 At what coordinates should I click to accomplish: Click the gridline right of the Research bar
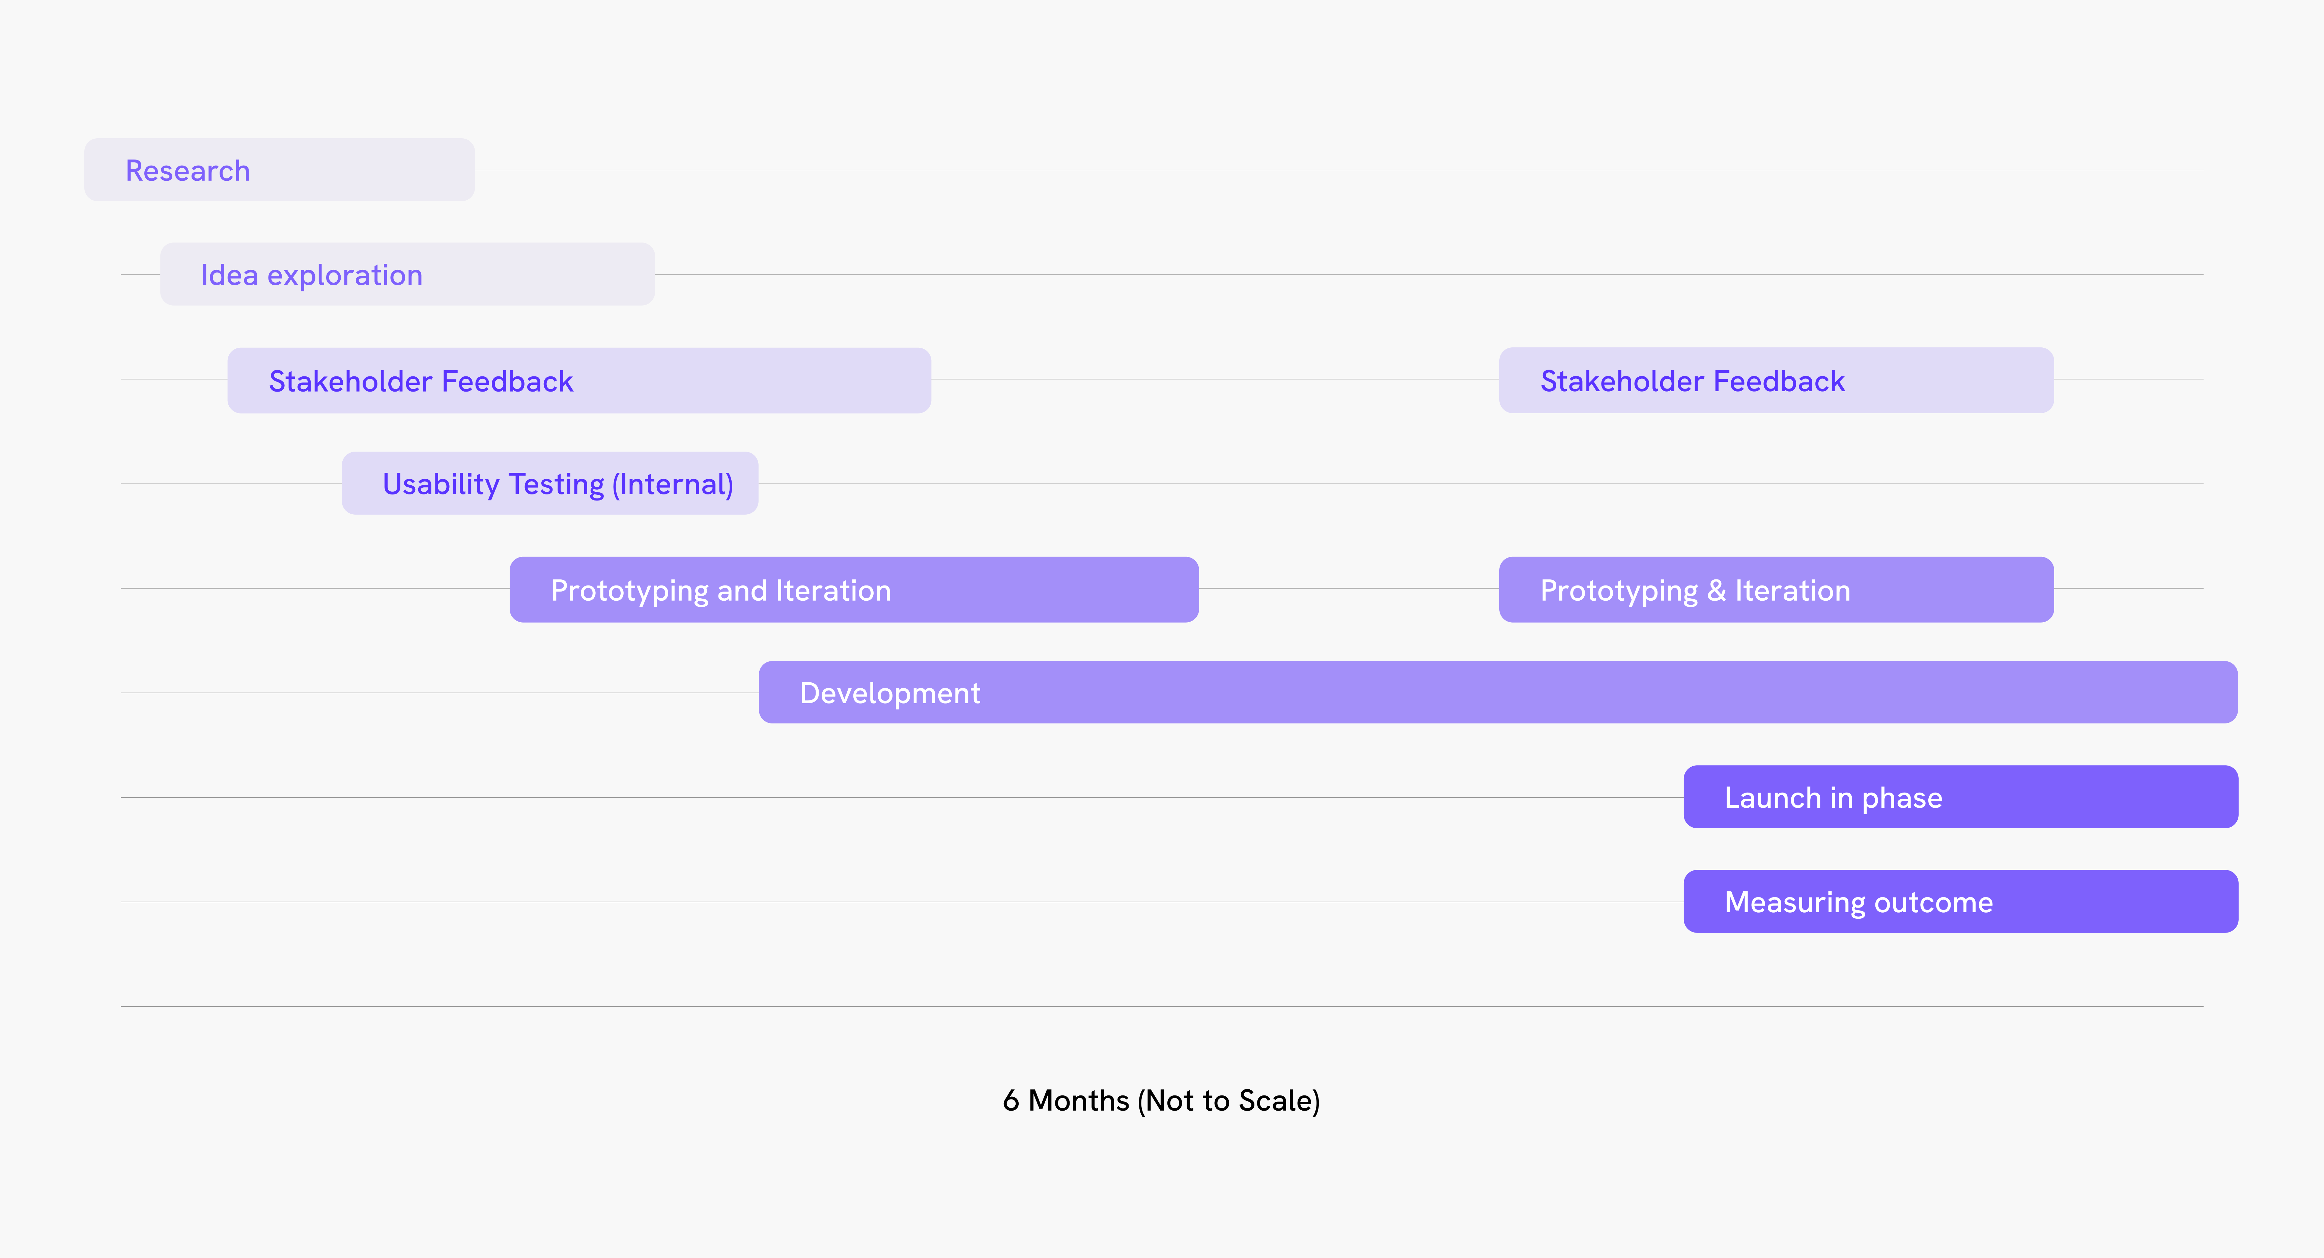pos(1335,170)
